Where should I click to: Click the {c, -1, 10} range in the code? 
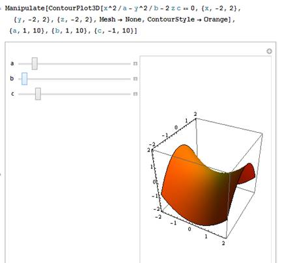116,31
